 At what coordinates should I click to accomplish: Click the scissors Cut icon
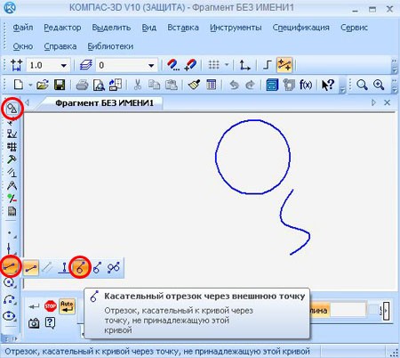tap(137, 85)
